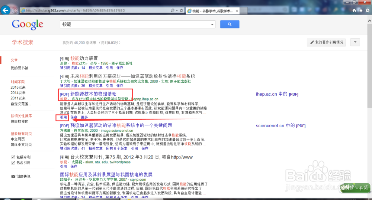Select the 文章 sidebar item
This screenshot has width=372, height=200.
pyautogui.click(x=14, y=60)
